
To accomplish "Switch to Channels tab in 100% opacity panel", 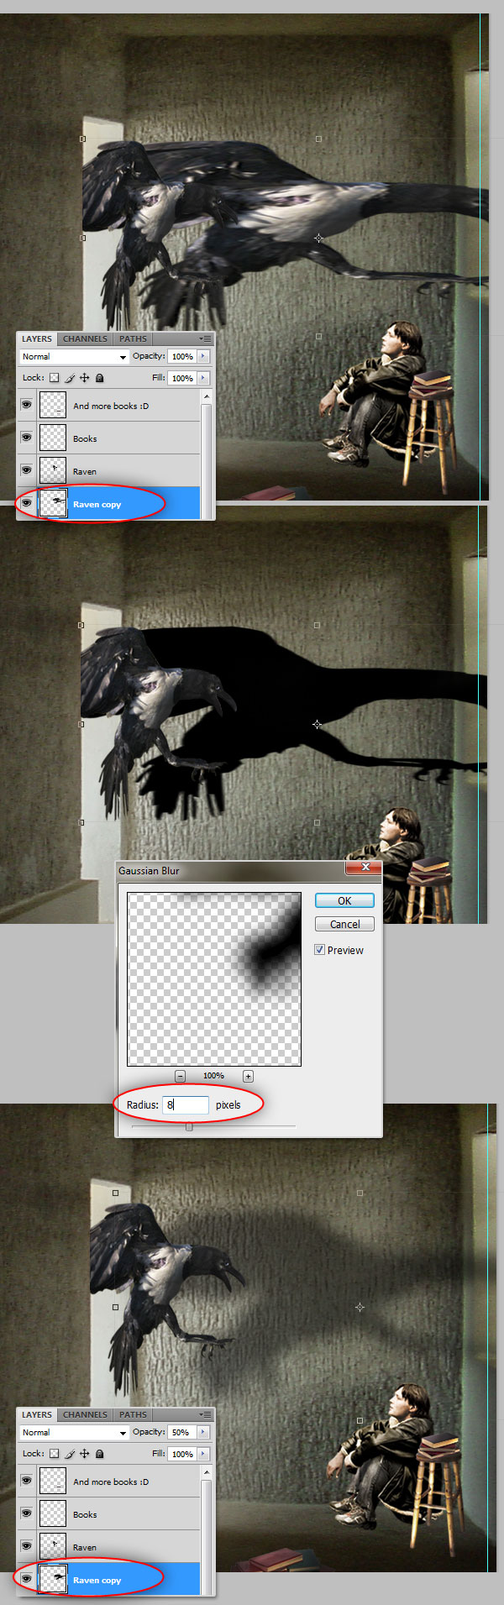I will tap(85, 339).
